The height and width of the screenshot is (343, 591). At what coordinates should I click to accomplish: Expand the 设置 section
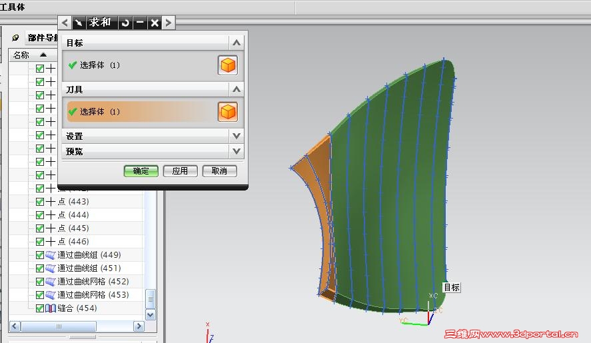coord(237,136)
